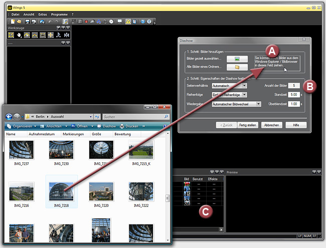Select the IMG_7216 thumbnail
The width and height of the screenshot is (326, 248).
point(22,191)
